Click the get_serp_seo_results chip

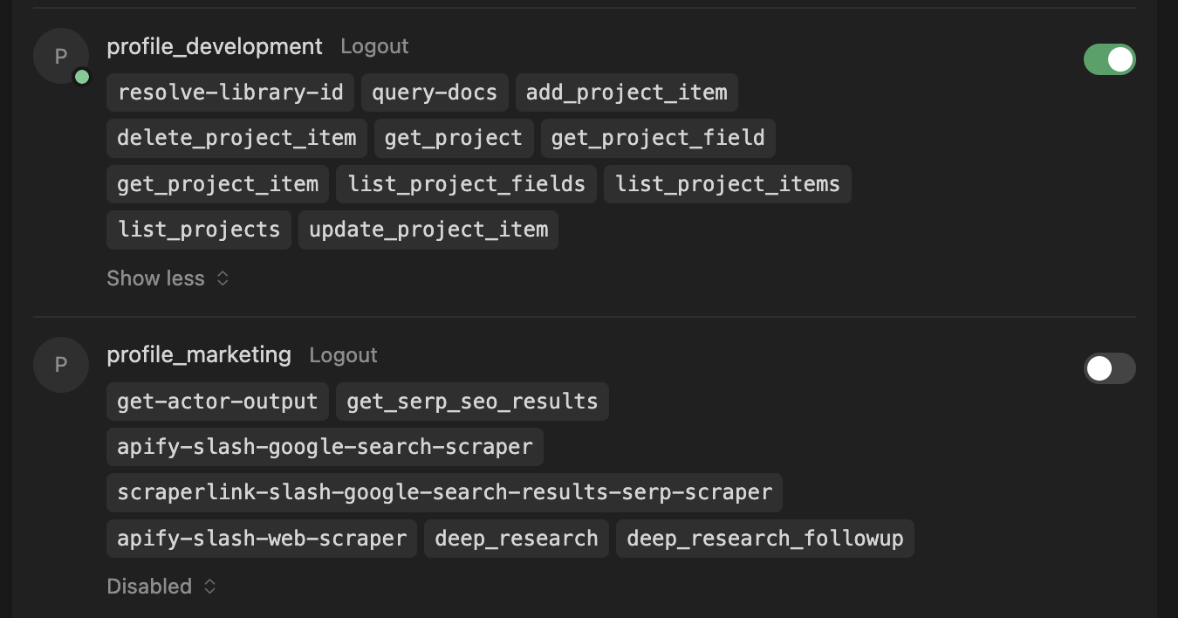coord(472,401)
